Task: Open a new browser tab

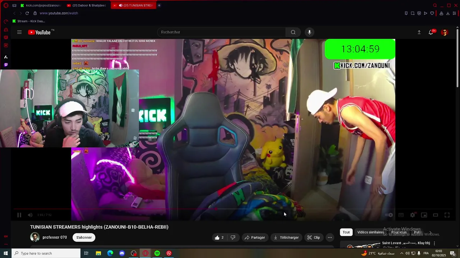Action: tap(159, 5)
